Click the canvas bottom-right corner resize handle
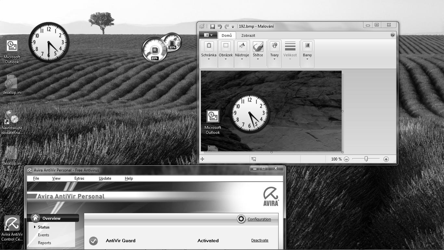Screen dimensions: 444x250 point(342,152)
